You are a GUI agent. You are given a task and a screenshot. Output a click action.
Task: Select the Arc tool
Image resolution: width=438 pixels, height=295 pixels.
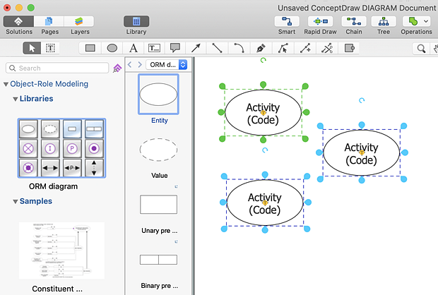click(239, 48)
